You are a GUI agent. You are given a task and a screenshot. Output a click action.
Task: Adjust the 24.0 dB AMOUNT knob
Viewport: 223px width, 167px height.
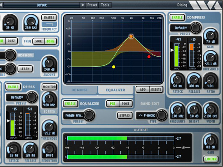[x=49, y=63]
